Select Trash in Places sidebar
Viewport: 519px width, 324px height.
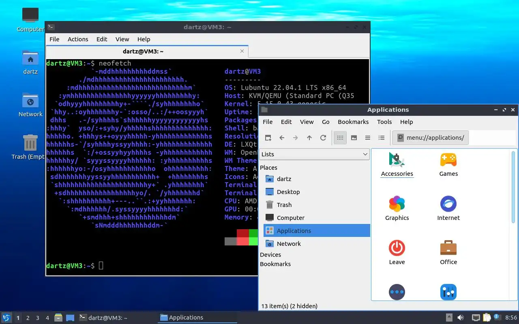tap(317, 205)
